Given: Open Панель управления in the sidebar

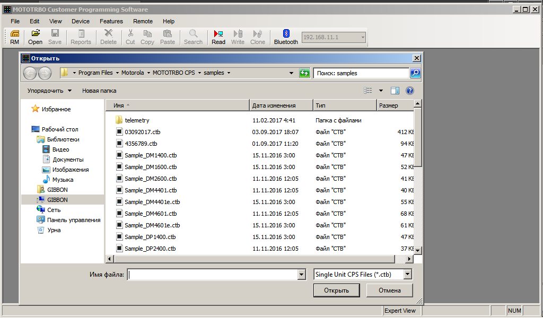Looking at the screenshot, I should (x=68, y=220).
